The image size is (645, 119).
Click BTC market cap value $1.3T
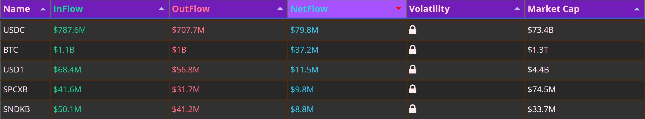click(538, 50)
